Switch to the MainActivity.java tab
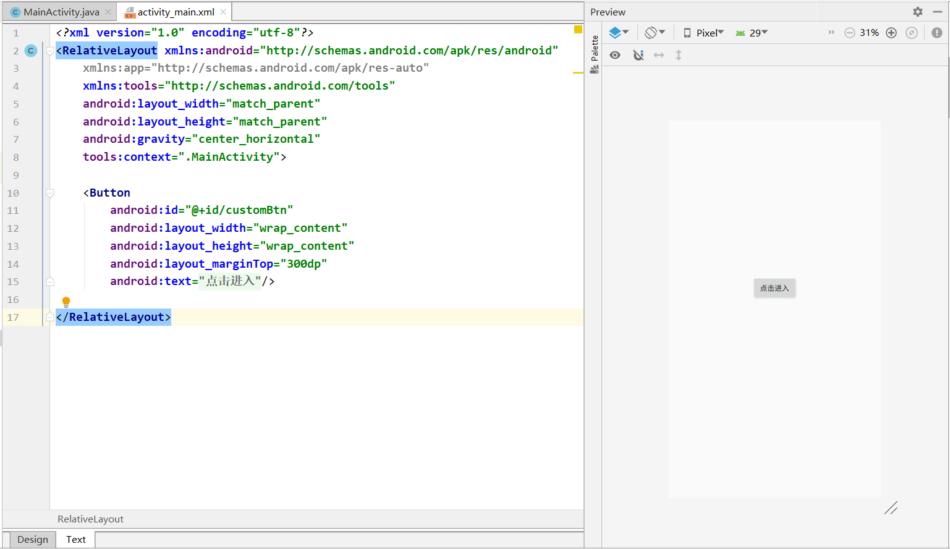The width and height of the screenshot is (950, 549). [x=61, y=12]
